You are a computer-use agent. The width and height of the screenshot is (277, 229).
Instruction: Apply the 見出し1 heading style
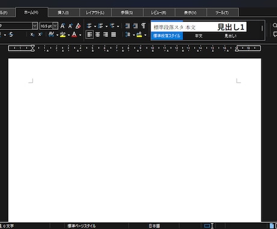click(x=231, y=31)
